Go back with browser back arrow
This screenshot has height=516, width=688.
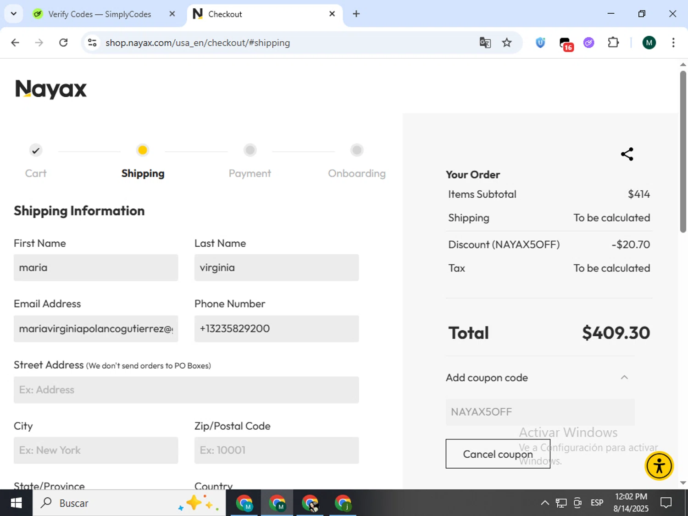pyautogui.click(x=15, y=43)
